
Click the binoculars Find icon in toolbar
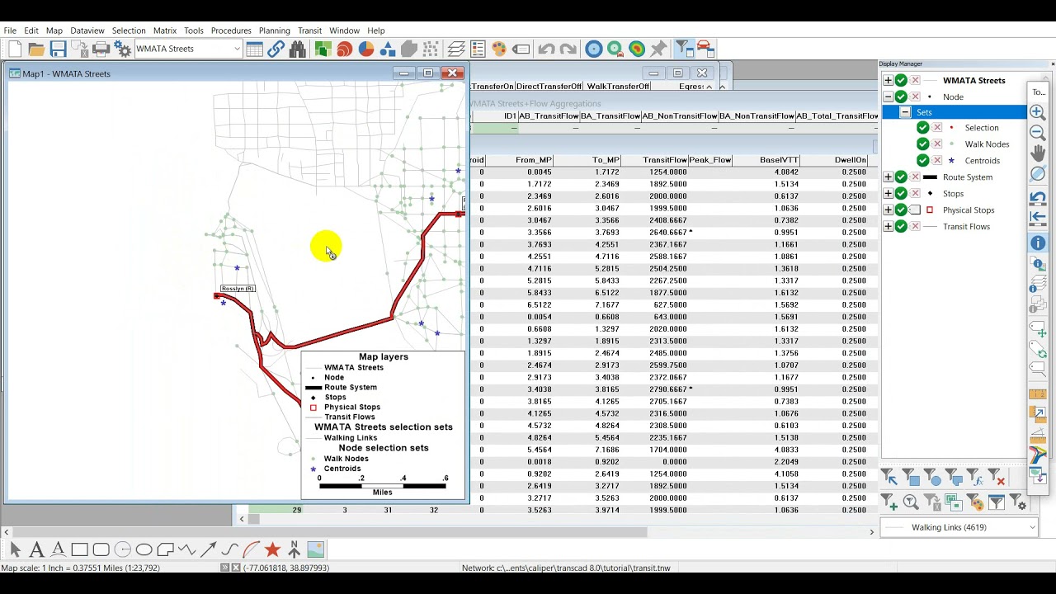pos(298,49)
